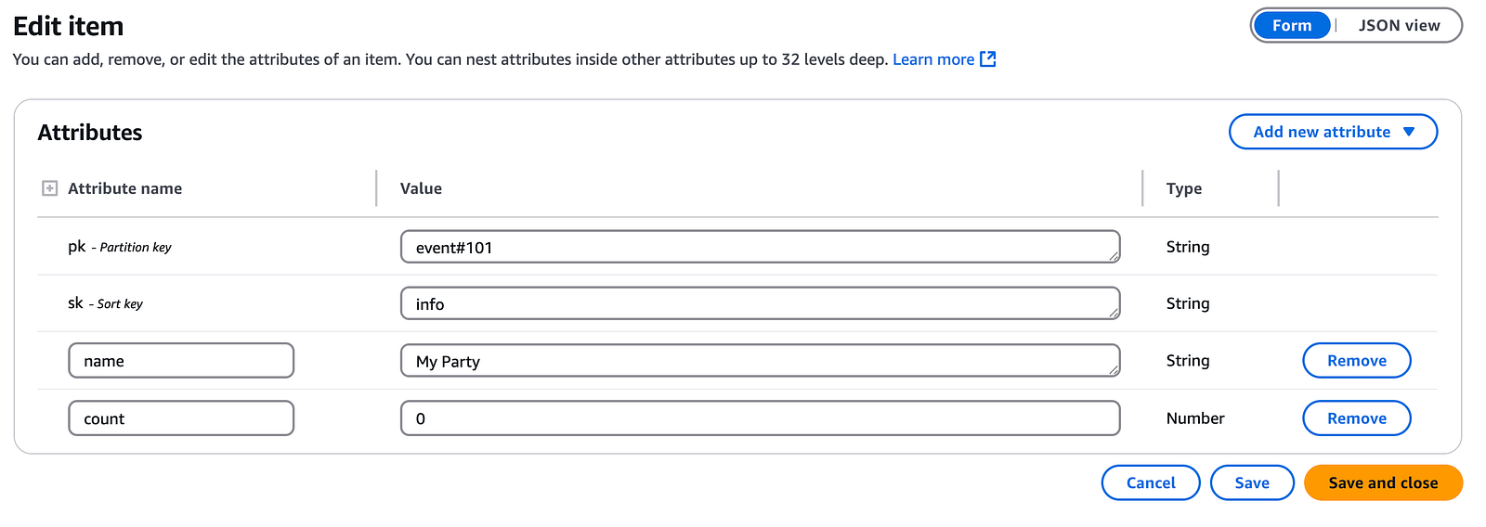Remove the name attribute
1486x527 pixels.
tap(1357, 361)
